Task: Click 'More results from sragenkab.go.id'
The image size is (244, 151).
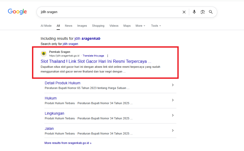Action: point(68,143)
